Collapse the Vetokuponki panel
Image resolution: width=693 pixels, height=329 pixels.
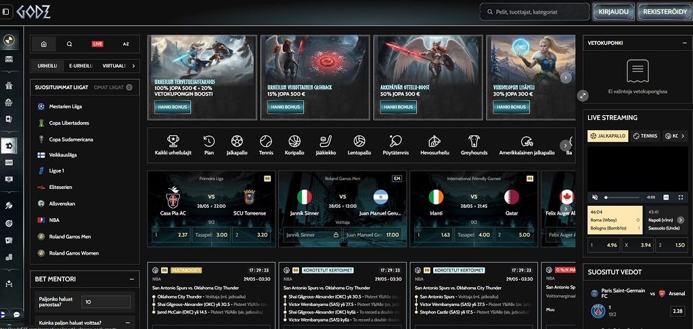tap(684, 43)
